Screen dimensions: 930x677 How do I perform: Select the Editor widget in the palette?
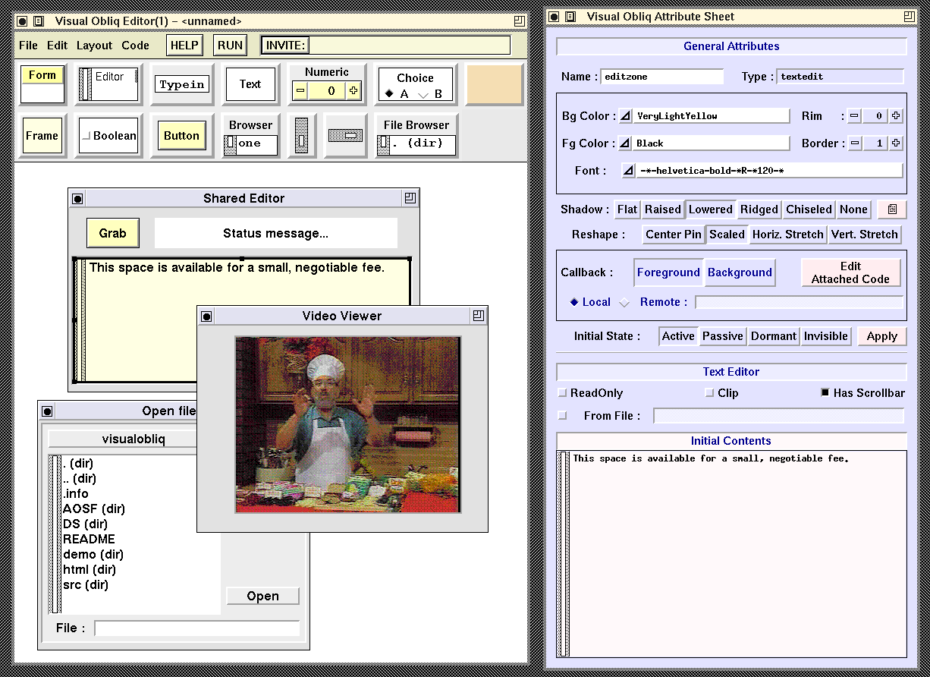tap(109, 84)
